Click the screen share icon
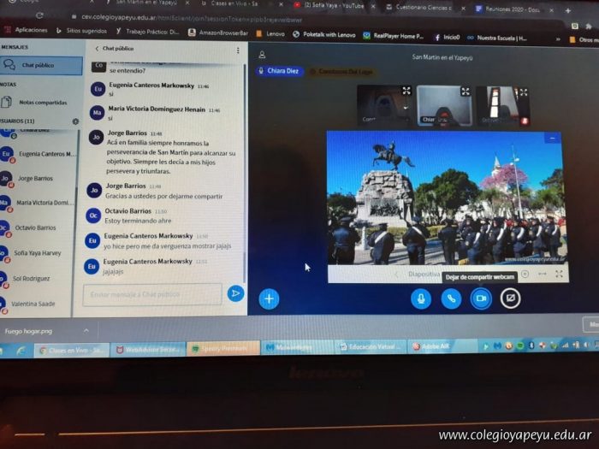Screen dimensions: 599x449 (511, 298)
